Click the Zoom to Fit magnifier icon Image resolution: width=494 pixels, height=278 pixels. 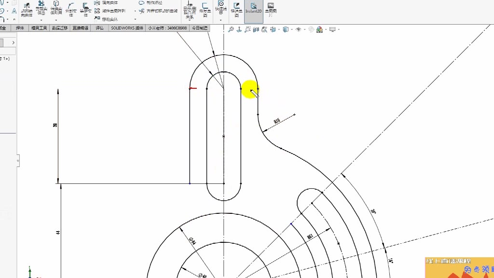231,29
